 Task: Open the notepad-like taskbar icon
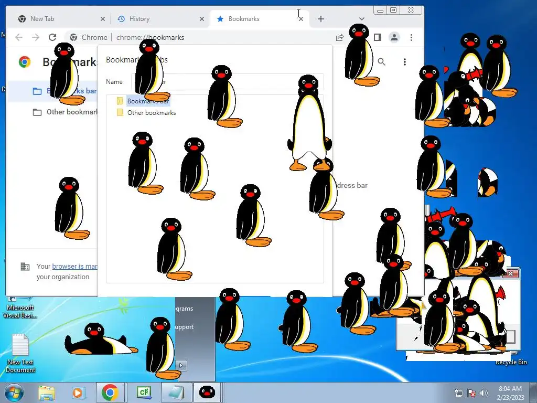176,393
